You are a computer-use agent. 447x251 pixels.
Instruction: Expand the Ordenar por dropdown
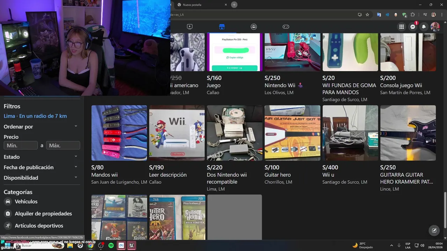click(x=41, y=127)
